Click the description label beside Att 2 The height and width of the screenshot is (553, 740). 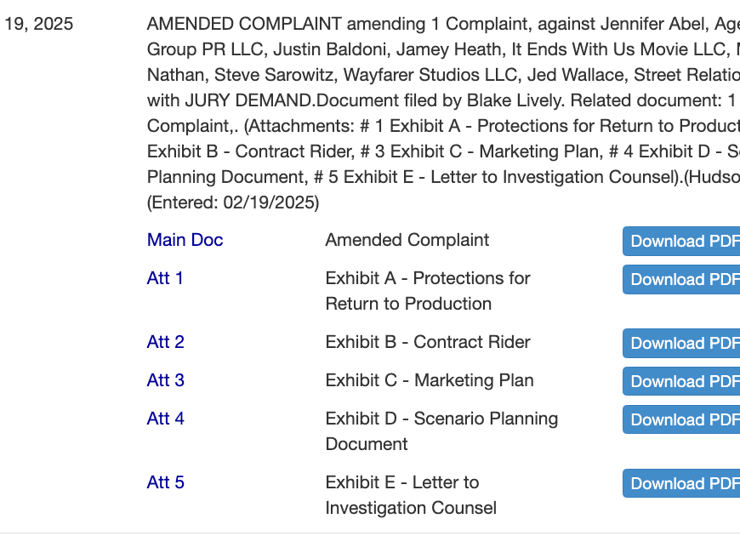click(x=427, y=342)
